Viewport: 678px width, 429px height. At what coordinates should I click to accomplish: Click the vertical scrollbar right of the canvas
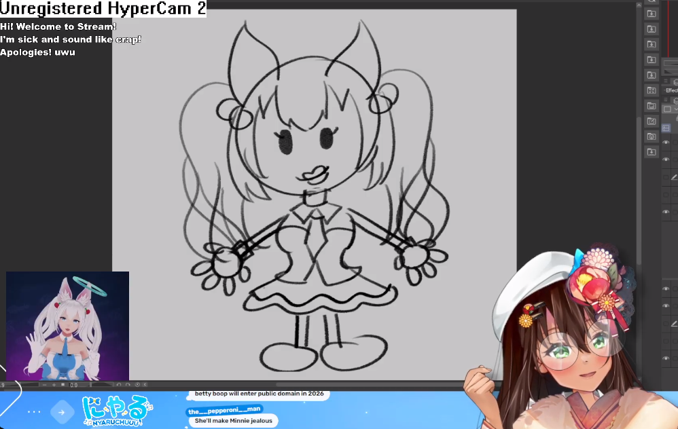click(x=639, y=190)
